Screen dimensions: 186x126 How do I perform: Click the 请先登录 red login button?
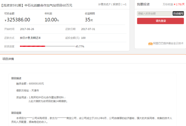pos(160,21)
